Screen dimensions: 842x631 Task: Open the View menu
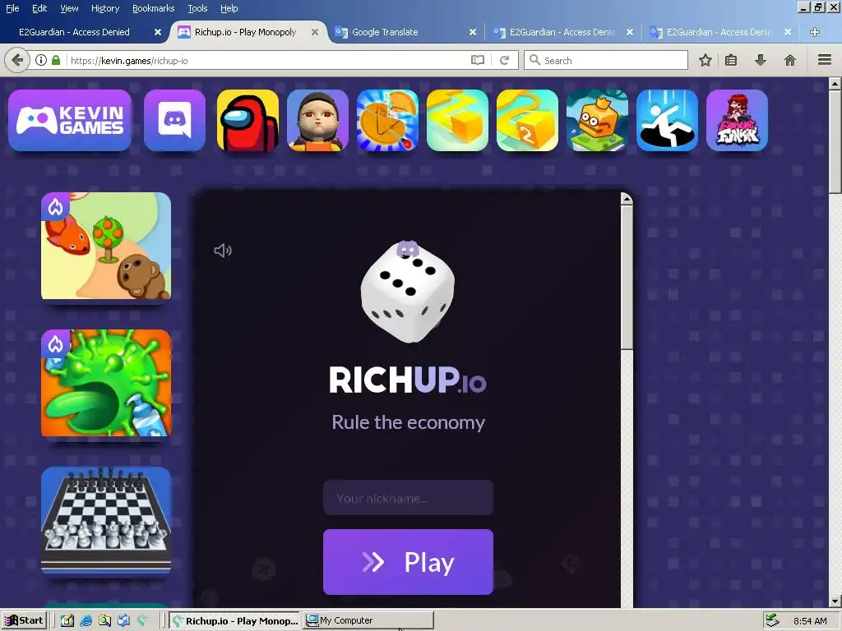[x=69, y=8]
